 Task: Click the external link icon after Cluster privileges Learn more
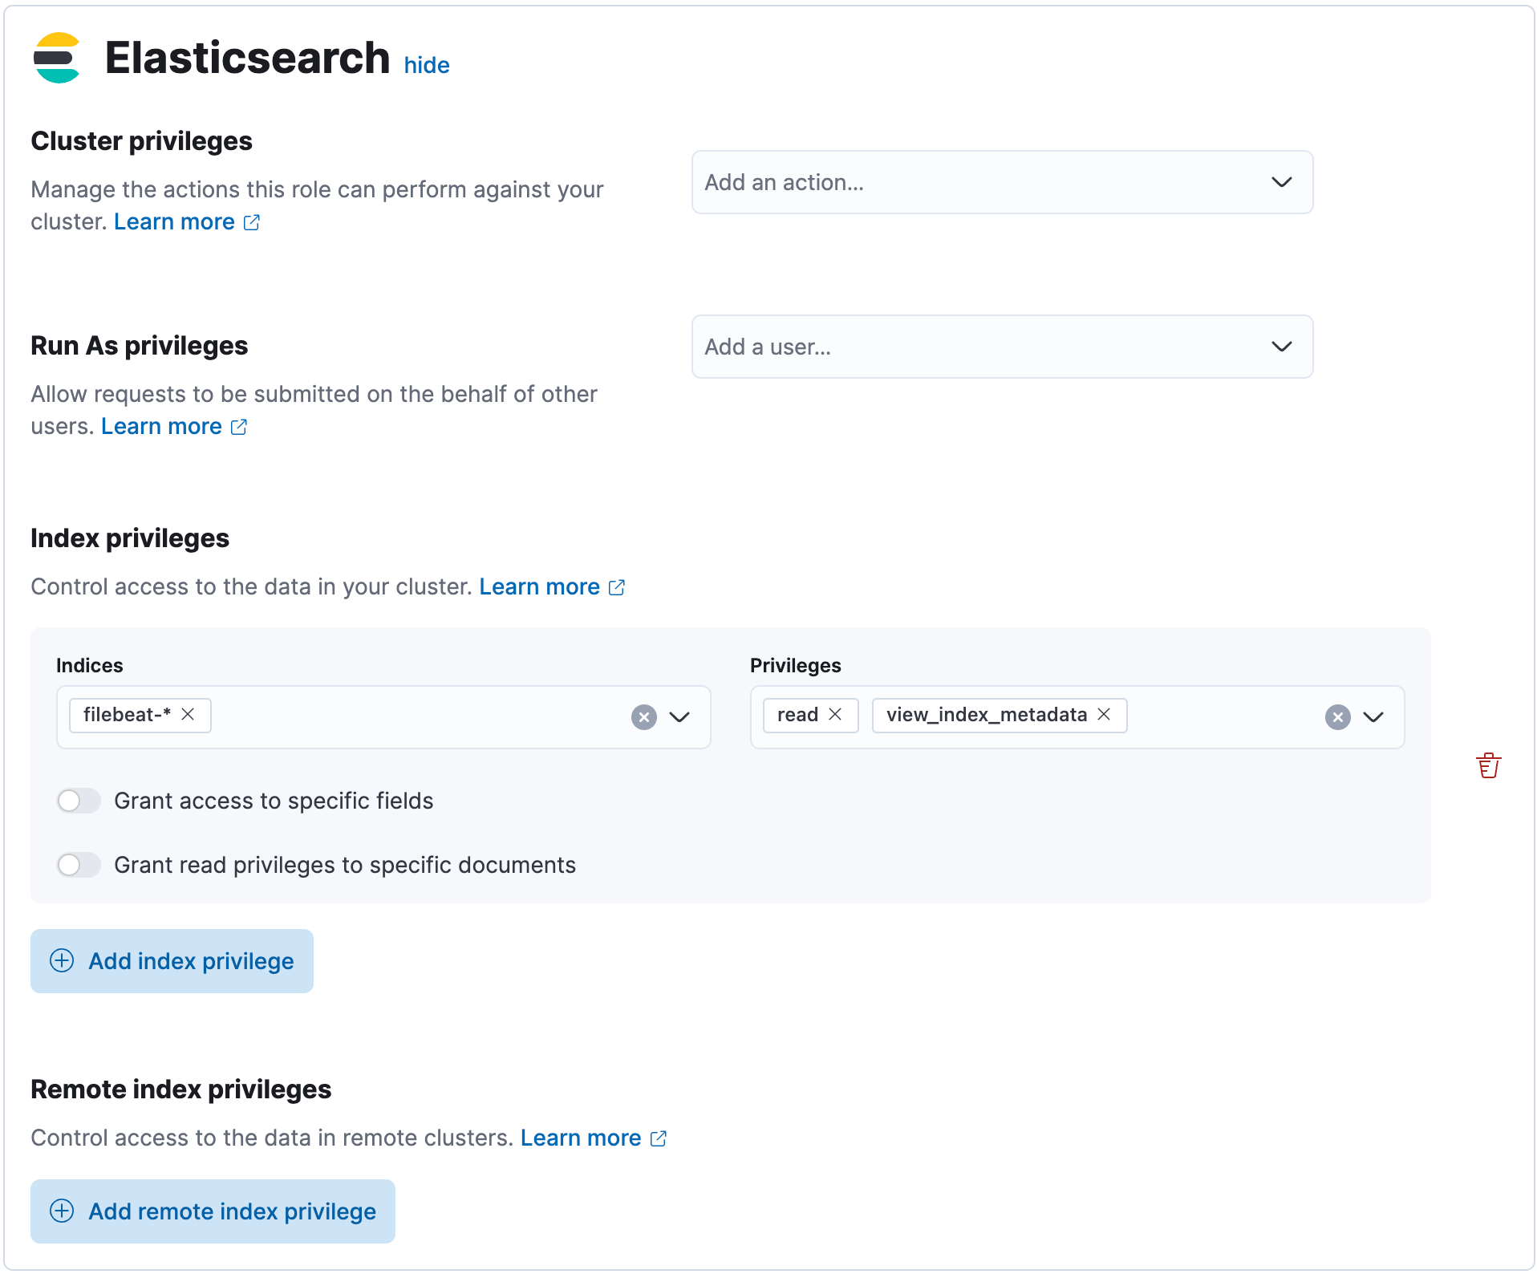coord(252,222)
